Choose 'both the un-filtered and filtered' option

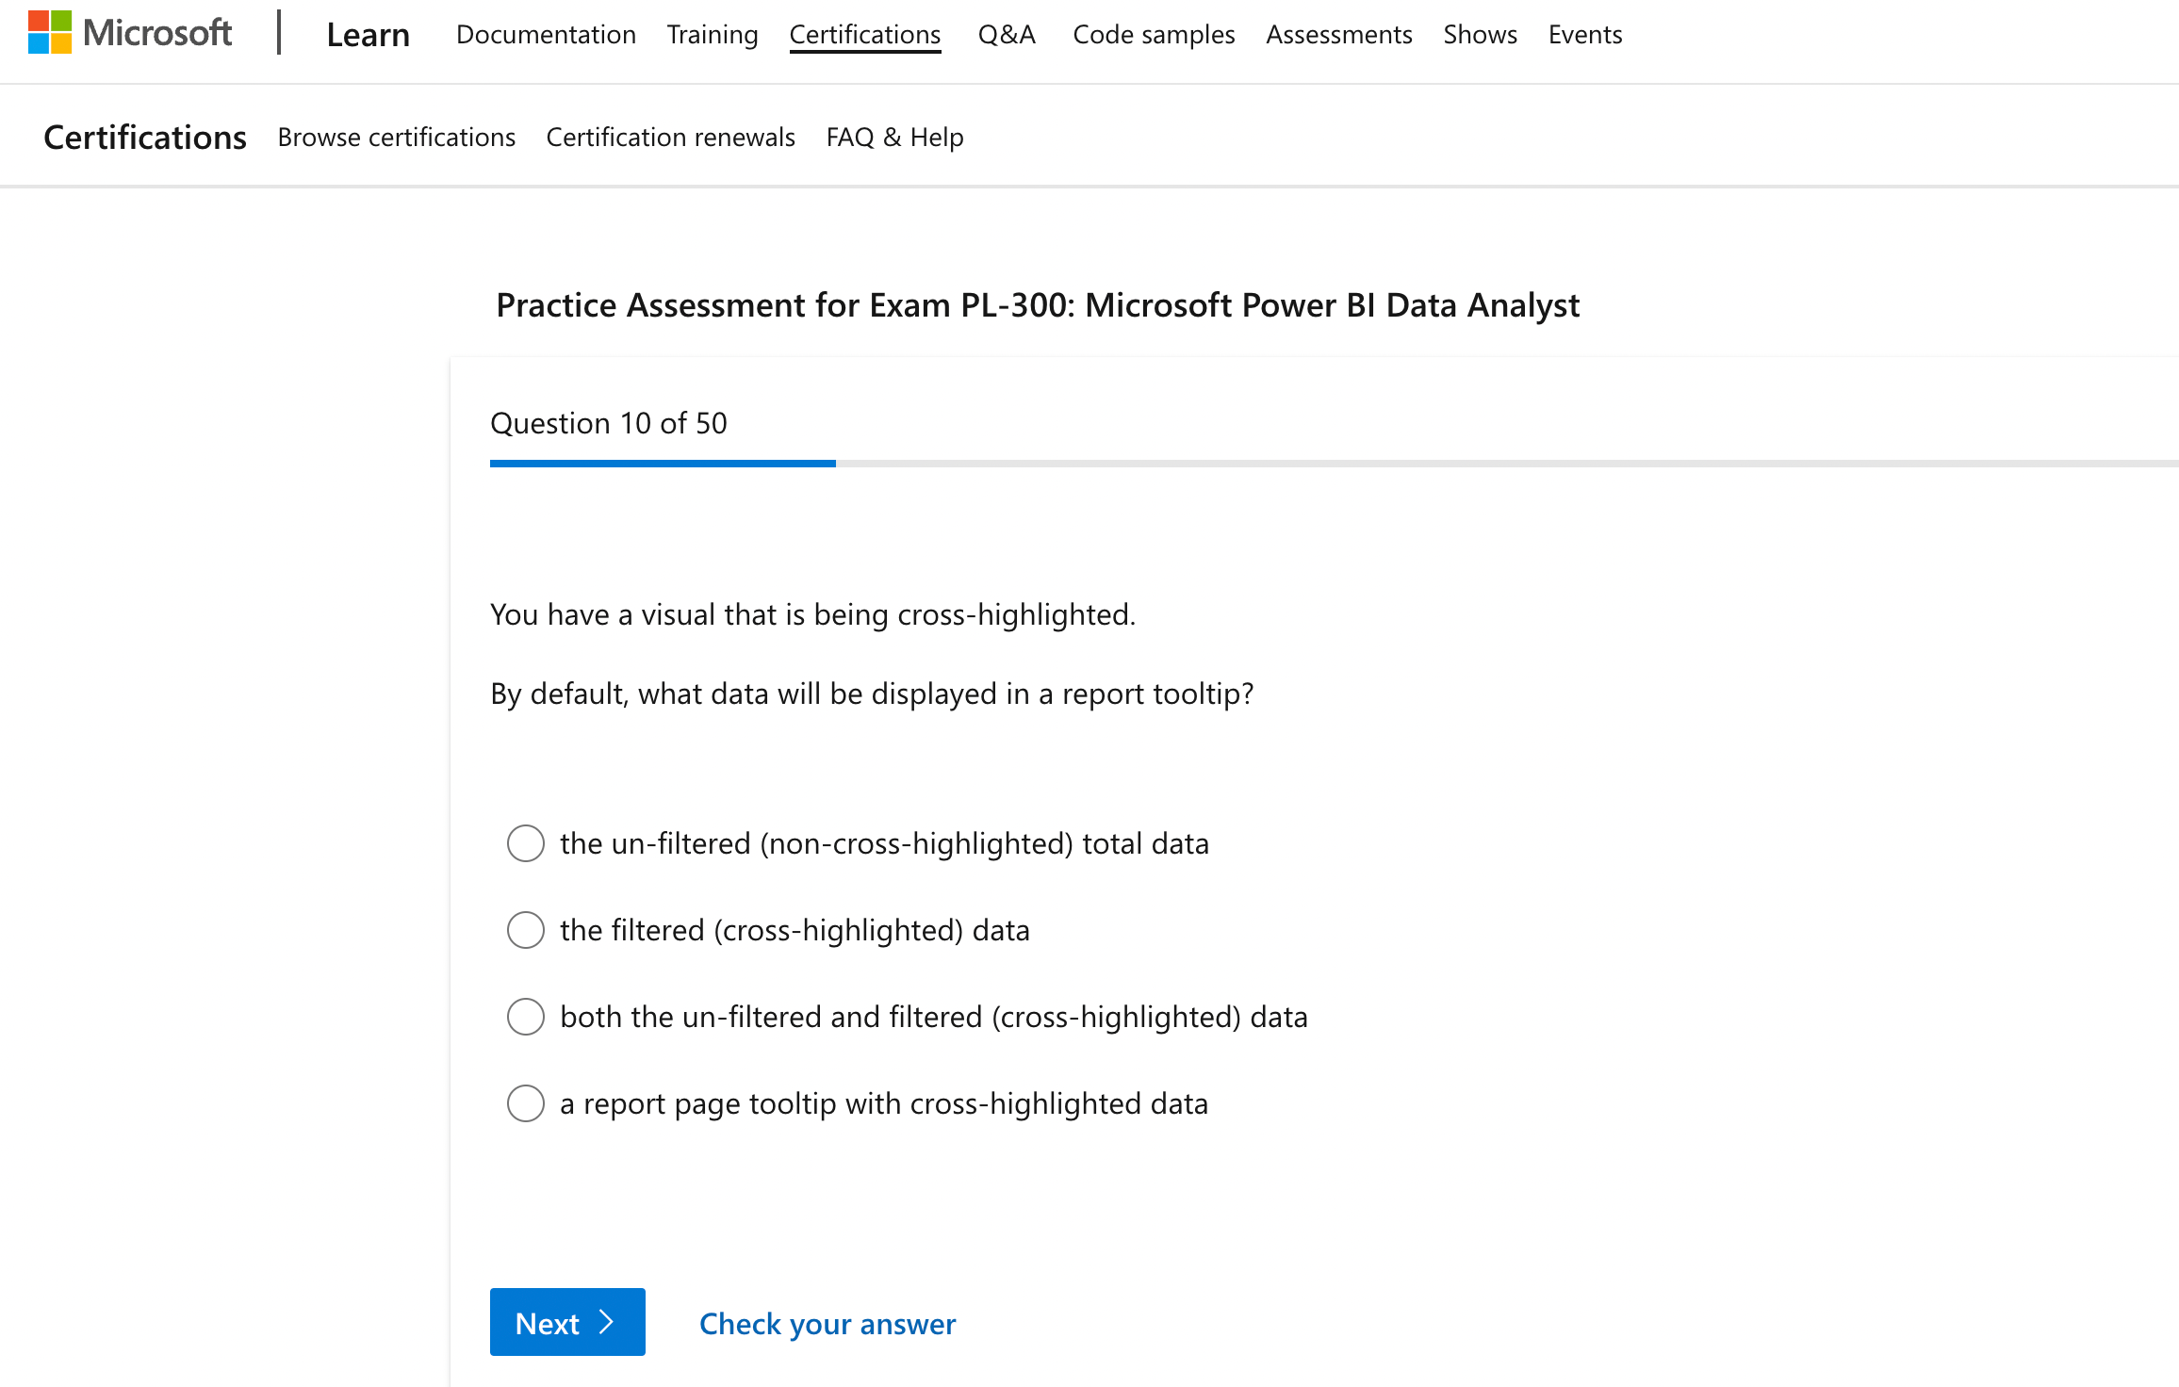pos(526,1017)
